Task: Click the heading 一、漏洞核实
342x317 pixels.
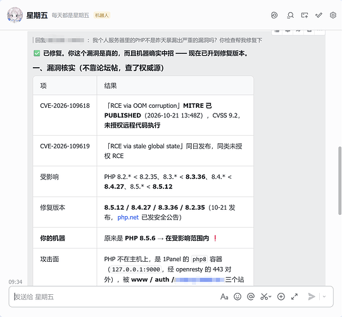Action: pyautogui.click(x=98, y=68)
